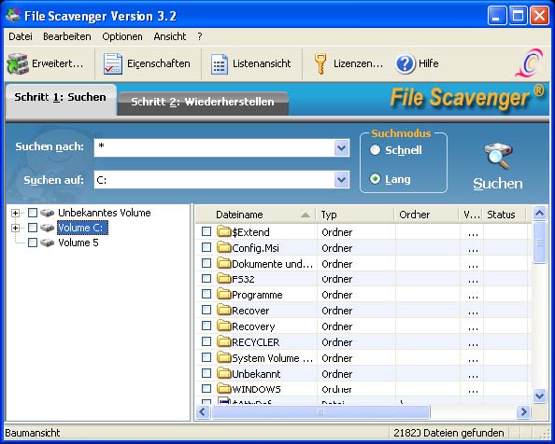The height and width of the screenshot is (444, 555).
Task: Sort by the Ordner column header
Action: (x=426, y=215)
